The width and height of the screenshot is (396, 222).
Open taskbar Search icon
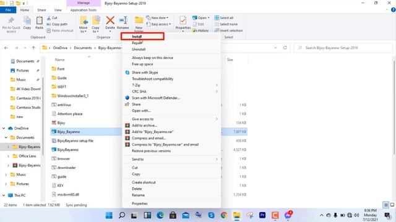click(x=122, y=215)
